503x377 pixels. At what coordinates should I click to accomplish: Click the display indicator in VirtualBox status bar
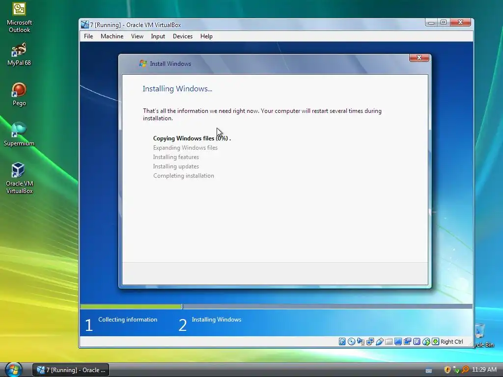(x=398, y=342)
